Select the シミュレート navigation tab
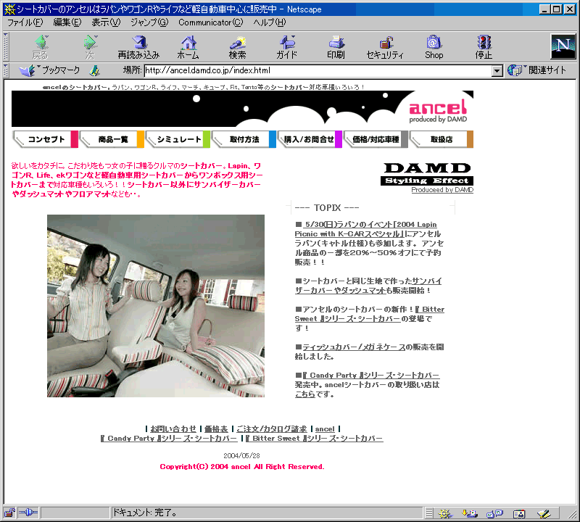 point(178,139)
